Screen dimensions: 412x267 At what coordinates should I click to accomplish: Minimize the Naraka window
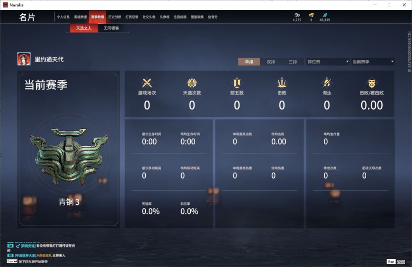coord(375,5)
